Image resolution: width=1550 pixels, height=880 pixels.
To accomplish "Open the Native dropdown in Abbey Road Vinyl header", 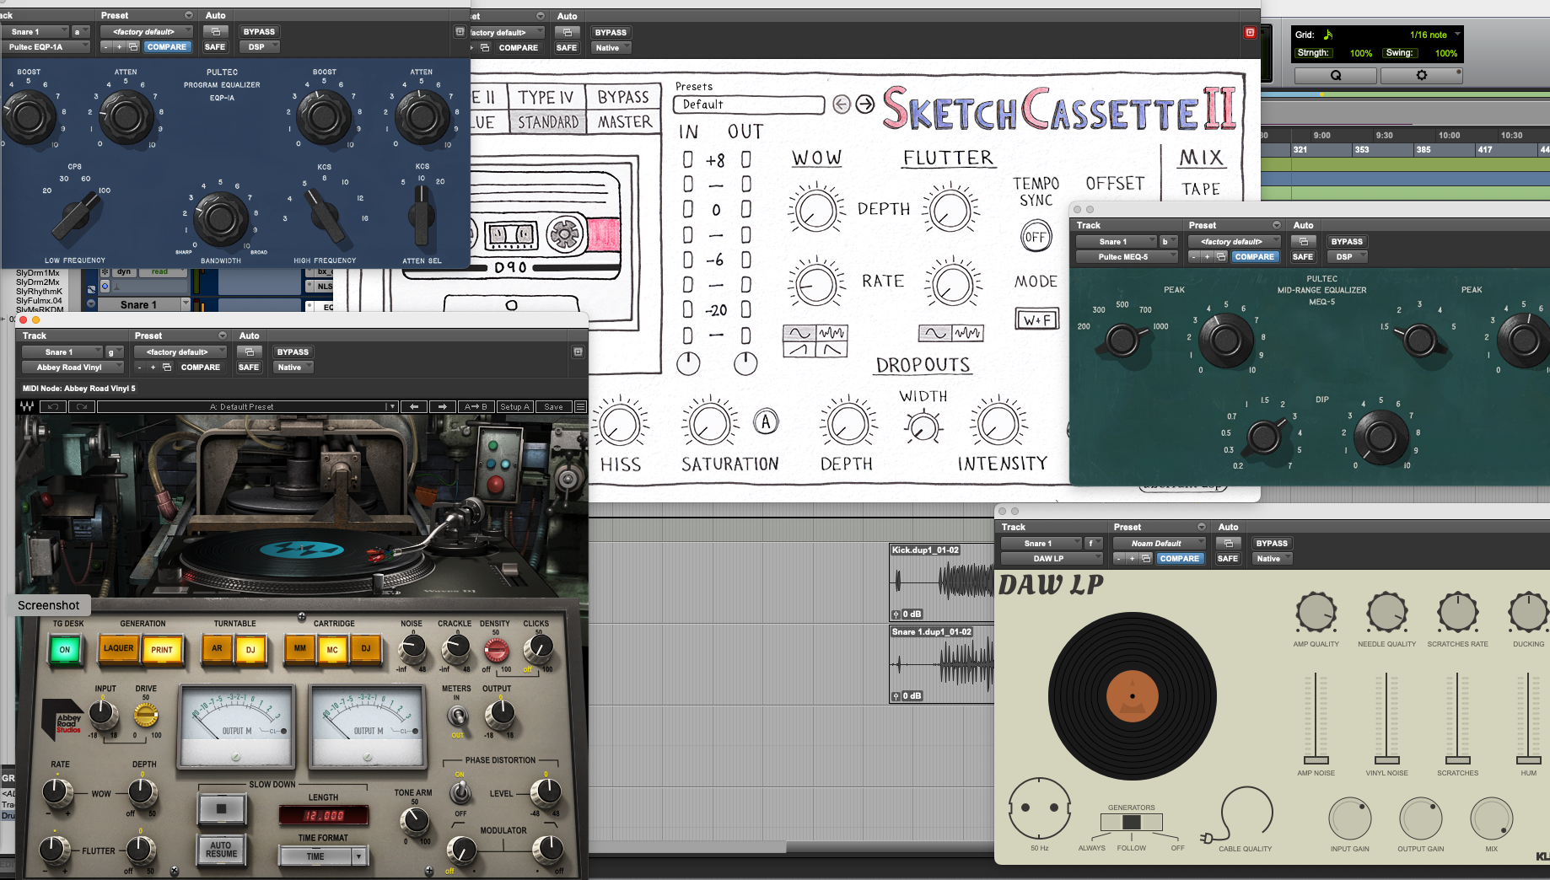I will pyautogui.click(x=293, y=368).
